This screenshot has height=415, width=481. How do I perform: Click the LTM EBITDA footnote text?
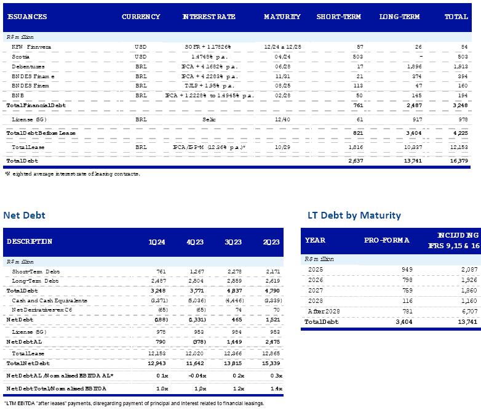click(x=134, y=403)
